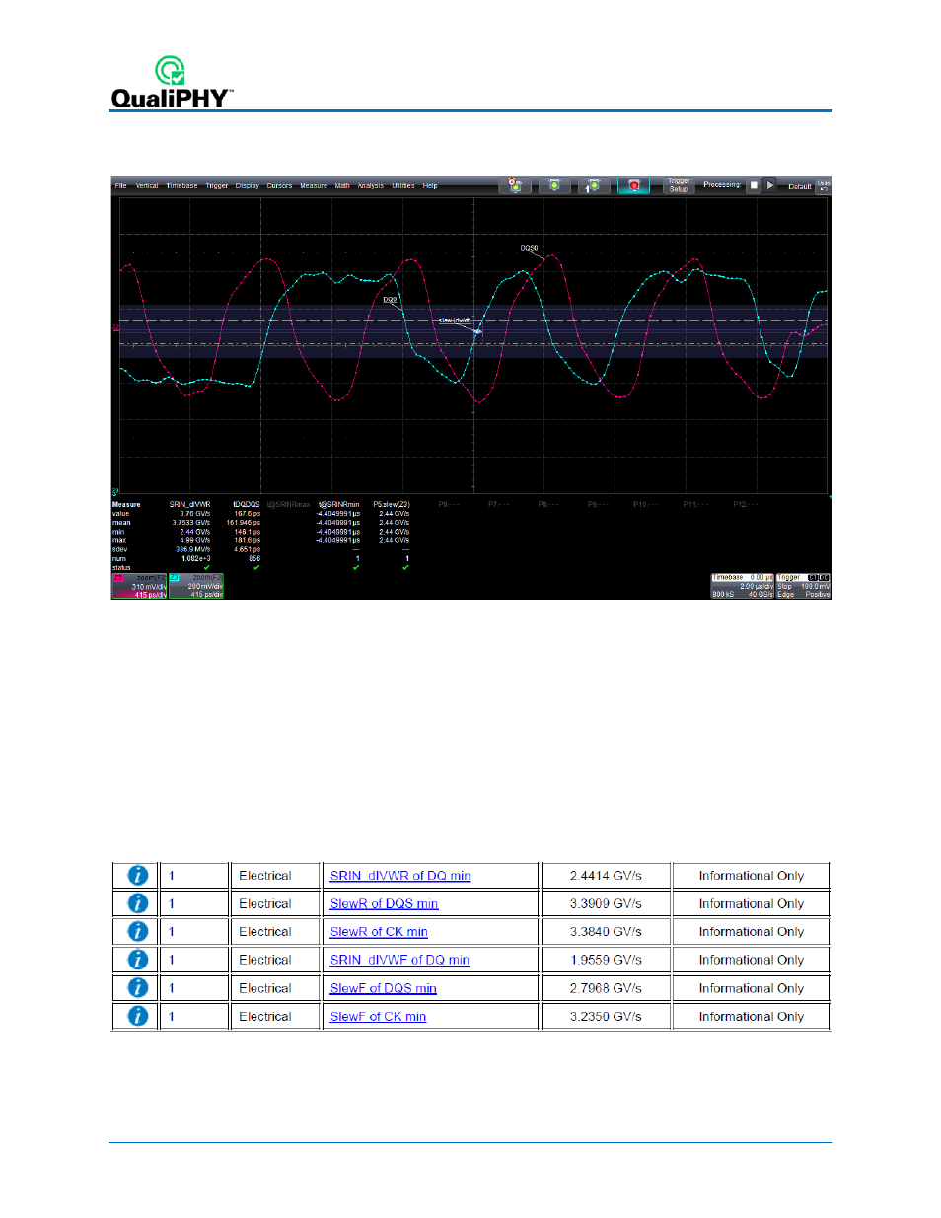This screenshot has height=1218, width=941.
Task: Click info icon for SlewR of DQS min row
Action: pyautogui.click(x=138, y=903)
